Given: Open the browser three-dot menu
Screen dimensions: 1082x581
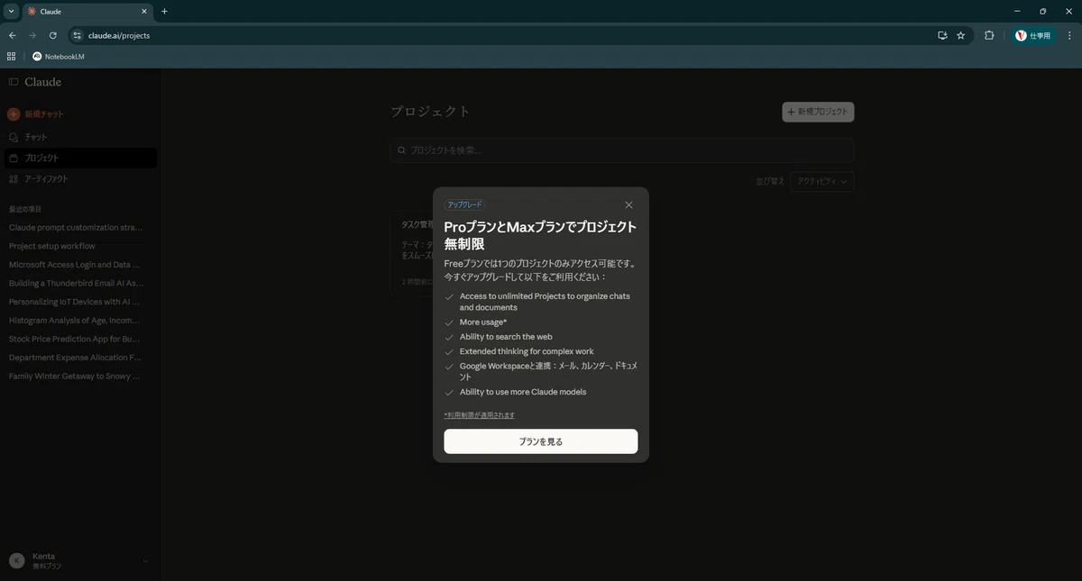Looking at the screenshot, I should tap(1070, 35).
